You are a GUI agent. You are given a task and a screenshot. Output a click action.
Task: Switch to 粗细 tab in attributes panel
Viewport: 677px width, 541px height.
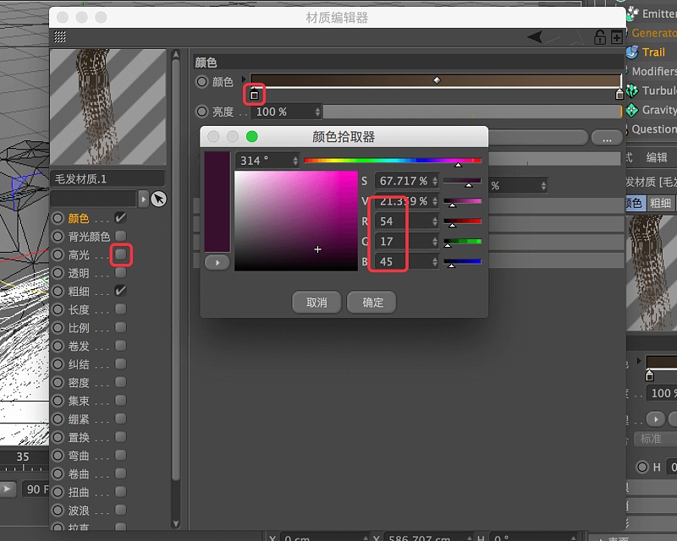660,203
